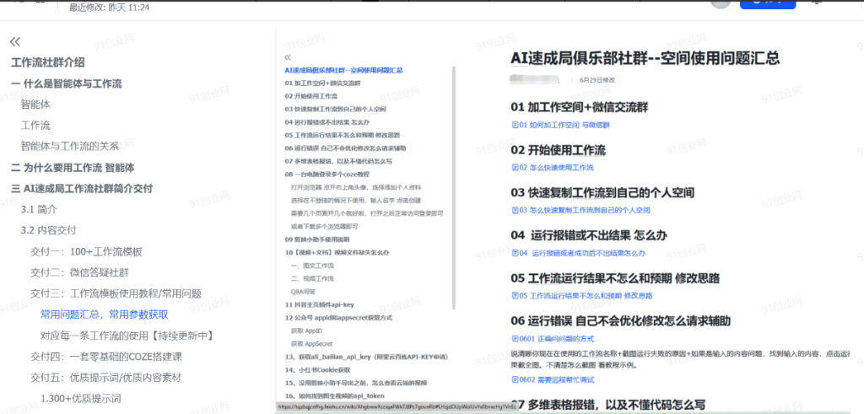The image size is (864, 414).
Task: Select inner outline 06 运行错误 自己不会优化修改怎么请求辅助
Action: click(345, 148)
